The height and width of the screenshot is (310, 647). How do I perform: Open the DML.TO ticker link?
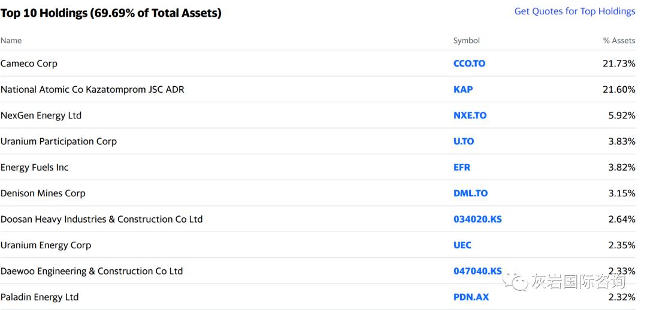470,193
